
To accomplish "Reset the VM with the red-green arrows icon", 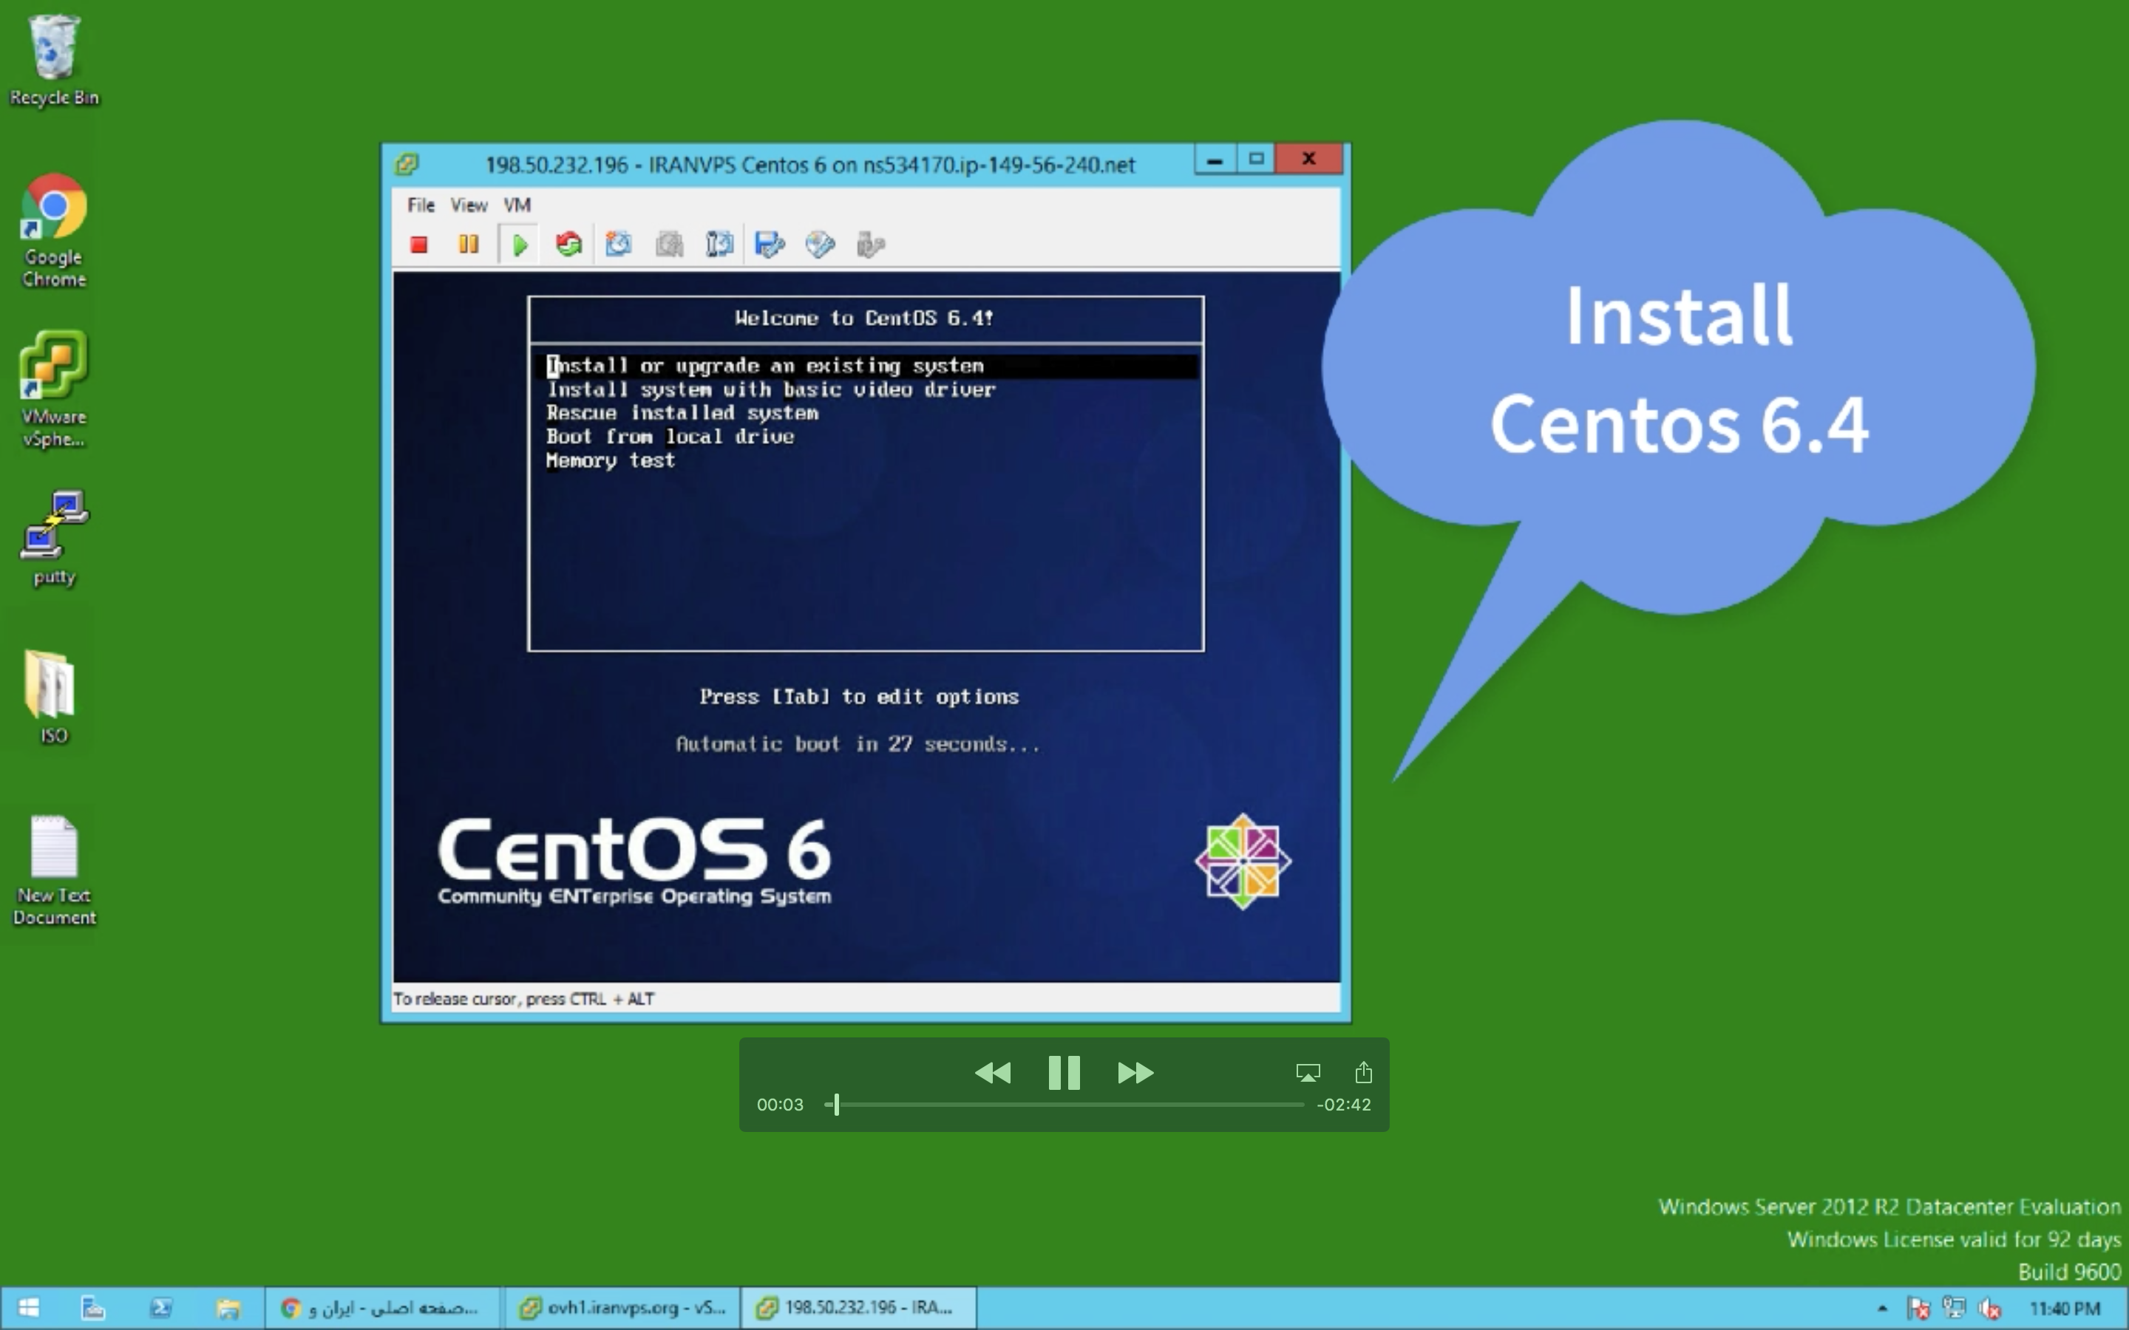I will point(568,245).
